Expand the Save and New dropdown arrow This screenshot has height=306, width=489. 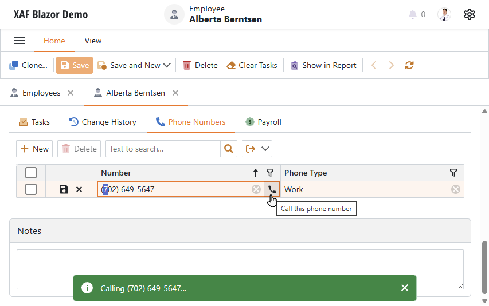point(167,65)
